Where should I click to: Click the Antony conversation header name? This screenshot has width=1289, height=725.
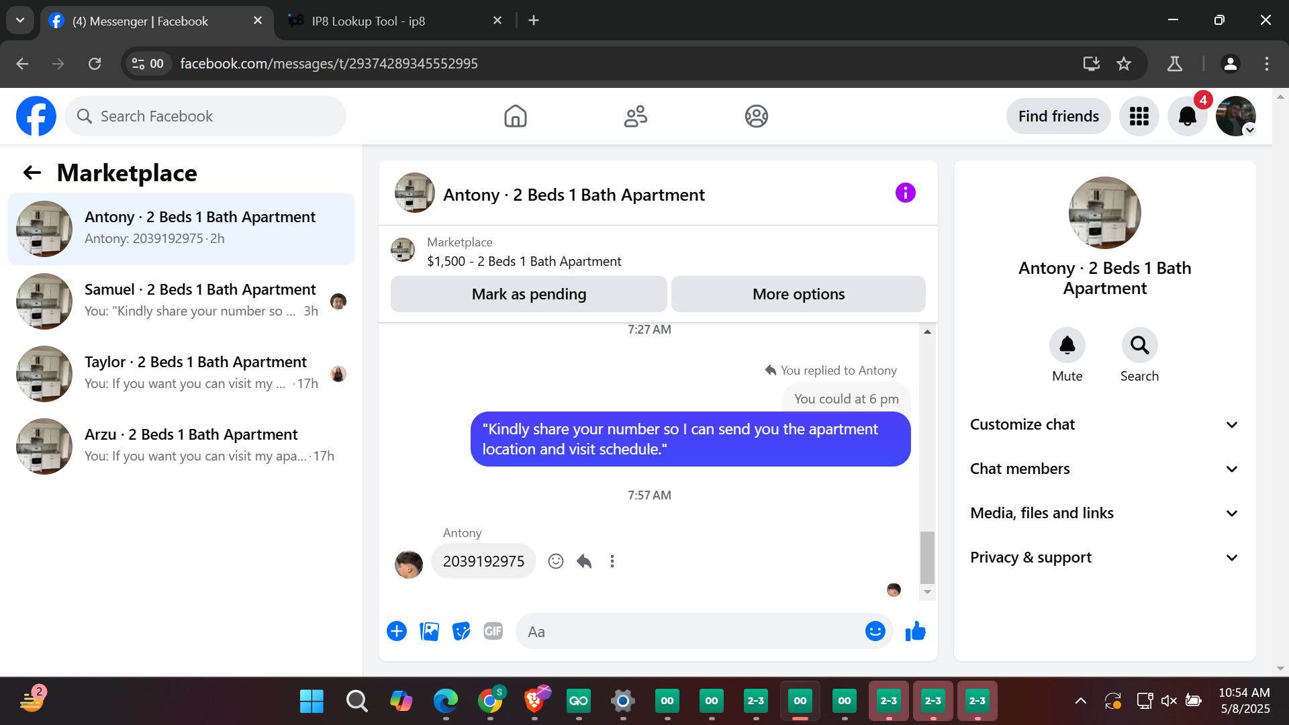coord(573,195)
